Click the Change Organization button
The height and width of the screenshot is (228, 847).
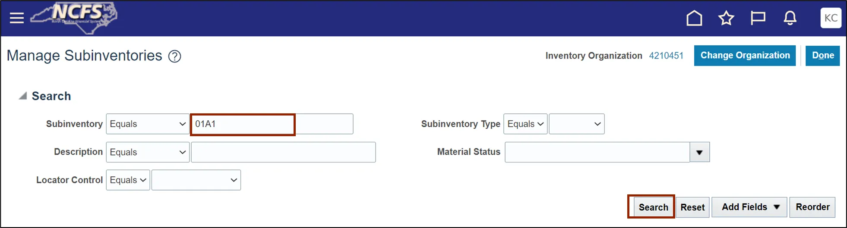tap(745, 56)
